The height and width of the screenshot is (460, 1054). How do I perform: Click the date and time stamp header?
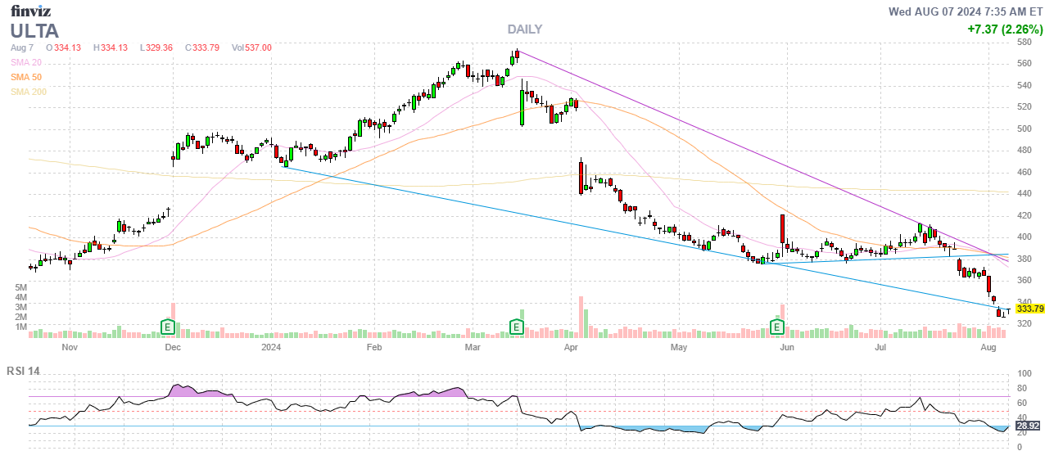(x=966, y=11)
